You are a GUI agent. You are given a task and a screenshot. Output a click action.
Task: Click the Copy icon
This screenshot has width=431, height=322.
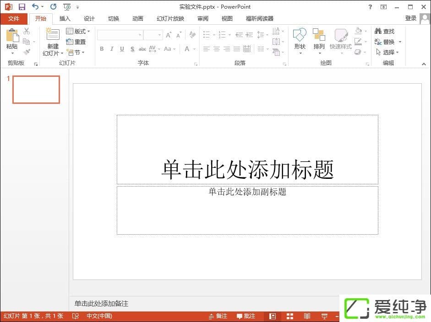[27, 42]
